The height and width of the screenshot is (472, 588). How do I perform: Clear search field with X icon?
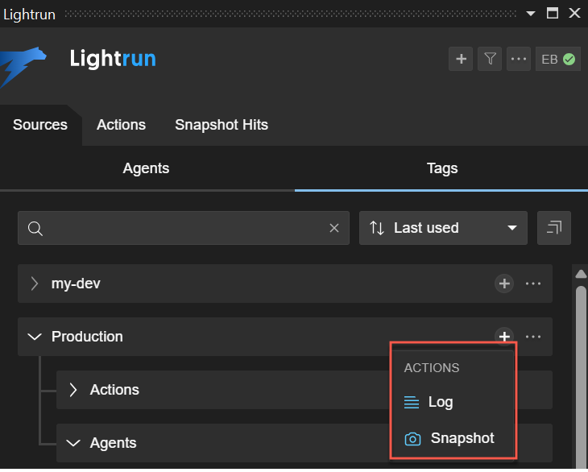[x=334, y=228]
